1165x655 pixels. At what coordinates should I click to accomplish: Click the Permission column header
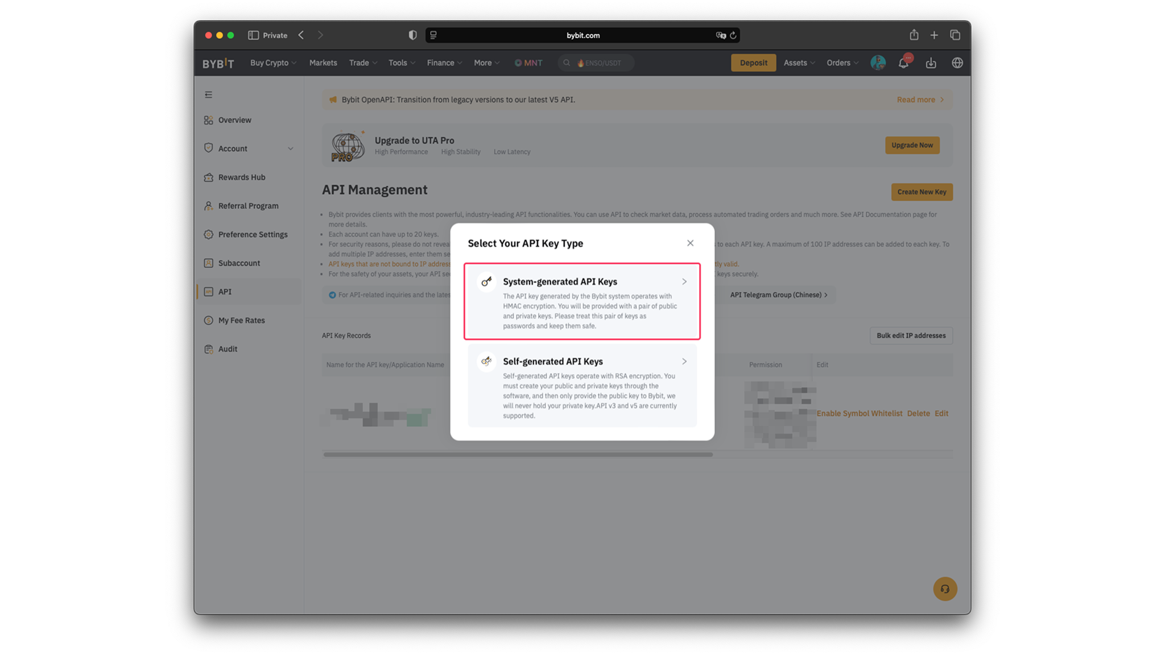pos(765,365)
